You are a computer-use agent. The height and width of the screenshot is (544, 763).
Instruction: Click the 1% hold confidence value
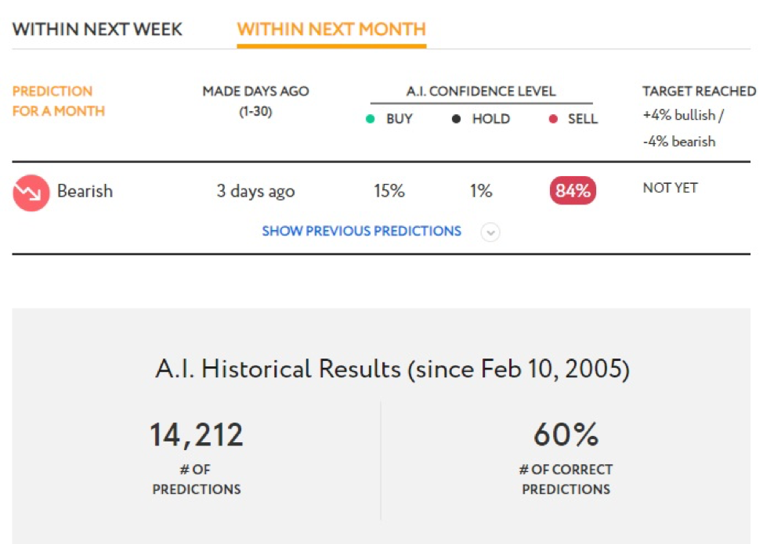pos(481,190)
